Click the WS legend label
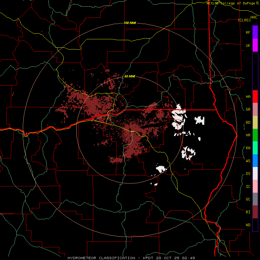The image size is (260, 260). (248, 161)
